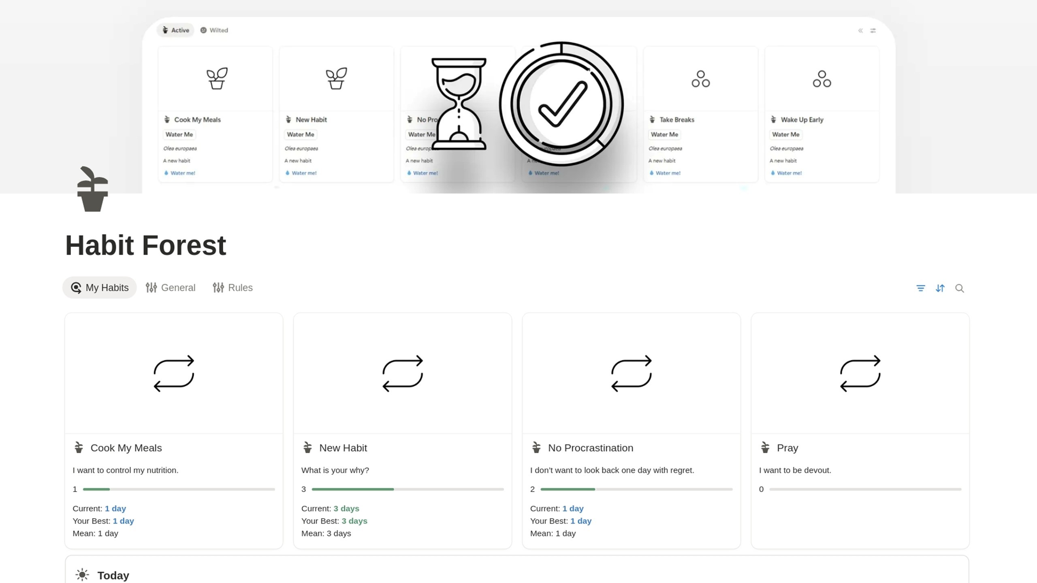The image size is (1037, 583).
Task: Select the Active view in the cover preview
Action: [x=175, y=30]
